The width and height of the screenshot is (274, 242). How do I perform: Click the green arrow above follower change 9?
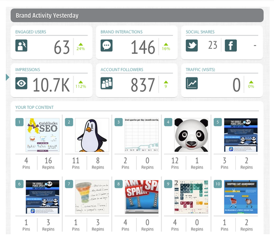(x=166, y=82)
